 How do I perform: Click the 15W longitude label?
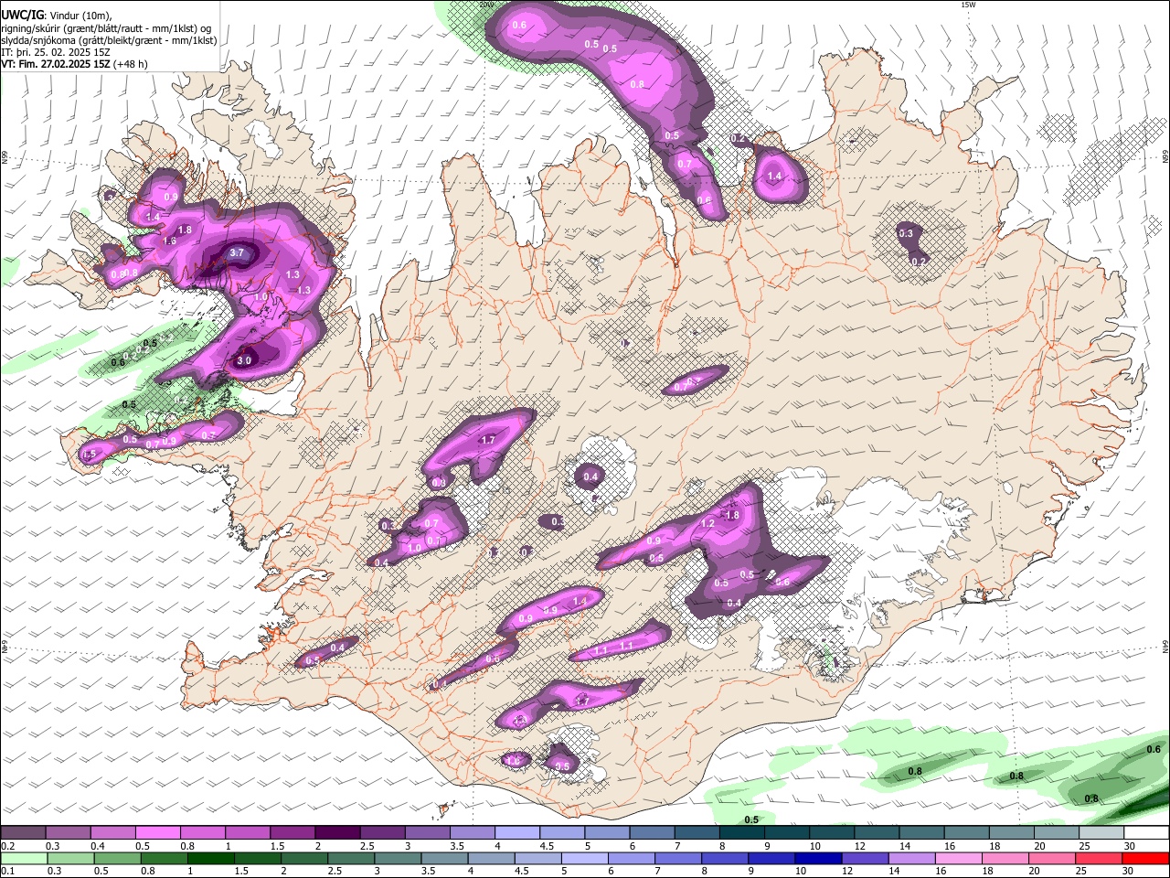coord(968,5)
